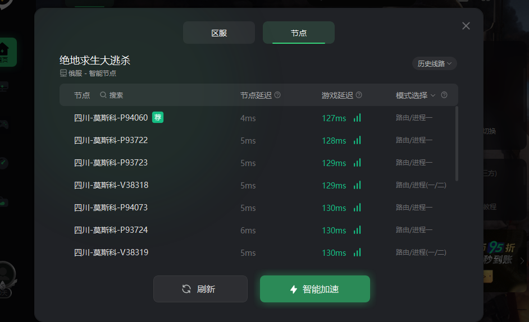529x322 pixels.
Task: Click the node list vertical scrollbar
Action: tap(457, 144)
